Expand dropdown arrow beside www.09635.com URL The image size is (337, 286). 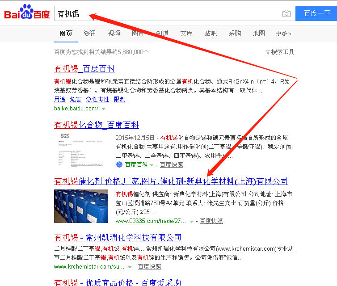point(191,222)
